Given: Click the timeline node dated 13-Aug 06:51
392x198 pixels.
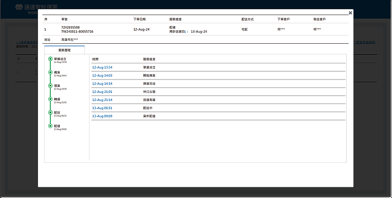Looking at the screenshot, I should click(x=50, y=113).
